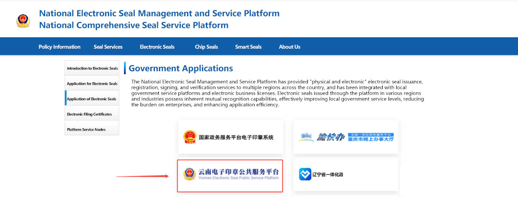The height and width of the screenshot is (197, 518).
Task: Click the 国家政务服务平台电子印章系统 card text
Action: [236, 137]
